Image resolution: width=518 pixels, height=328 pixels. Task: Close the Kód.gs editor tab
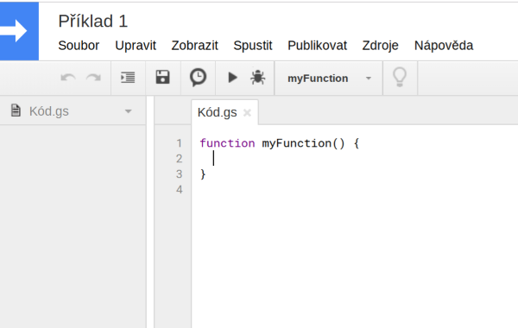click(247, 113)
